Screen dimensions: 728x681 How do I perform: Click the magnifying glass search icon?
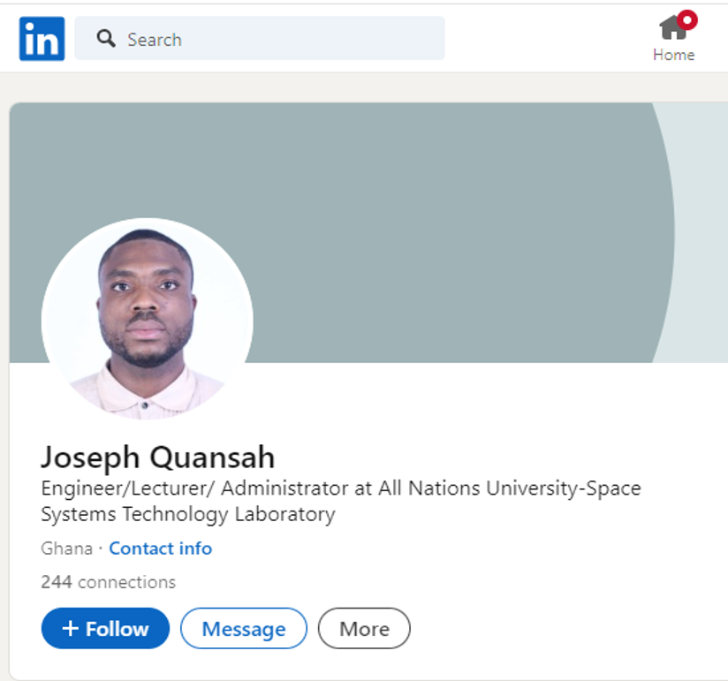click(x=106, y=39)
